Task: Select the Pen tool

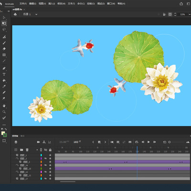Action: [4, 68]
